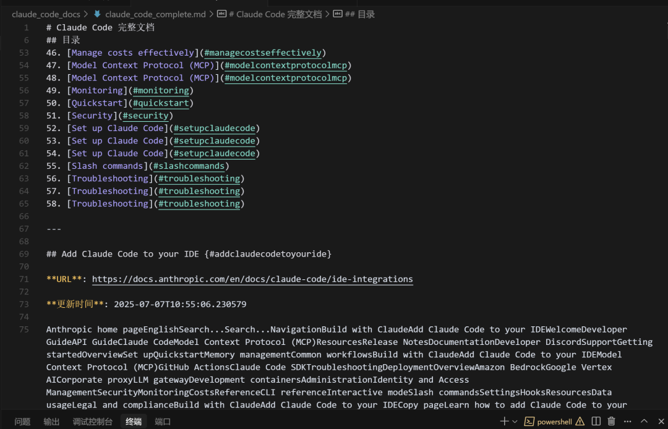Screen dimensions: 668x429
Task: Open the terminal panel more actions ellipsis
Action: point(627,422)
